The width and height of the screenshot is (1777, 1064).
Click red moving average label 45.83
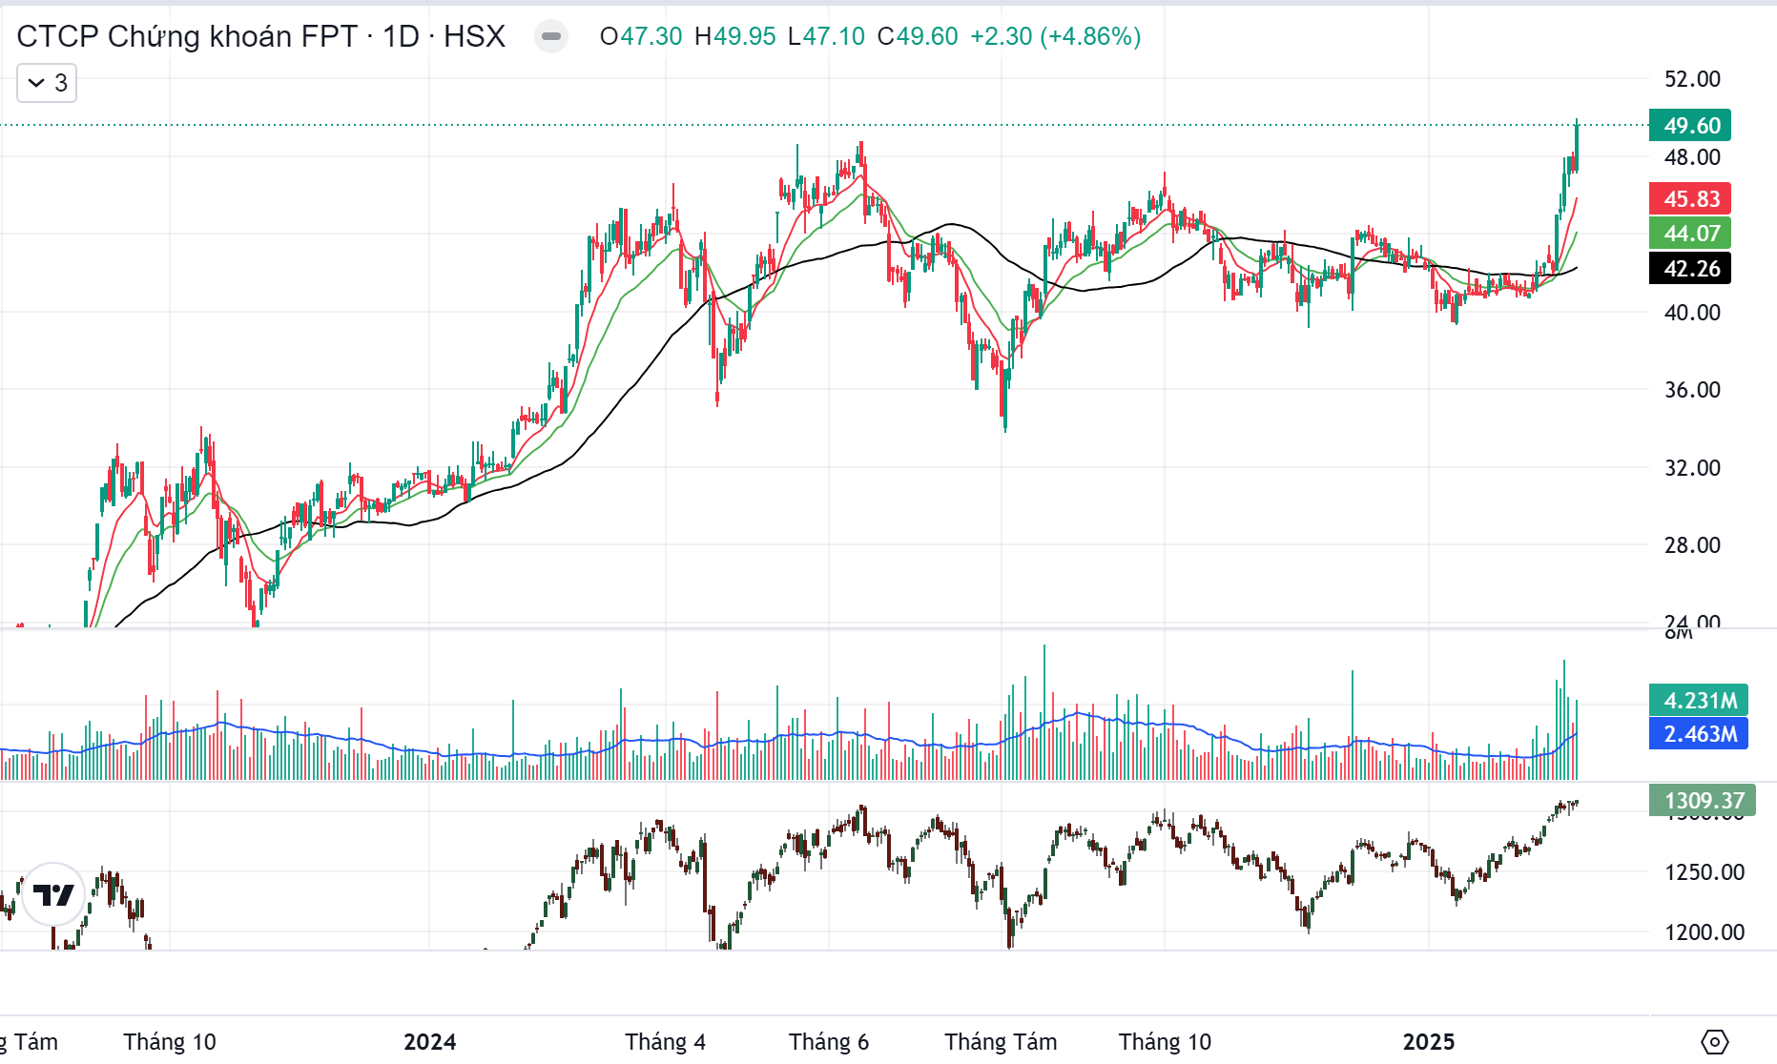(1690, 198)
